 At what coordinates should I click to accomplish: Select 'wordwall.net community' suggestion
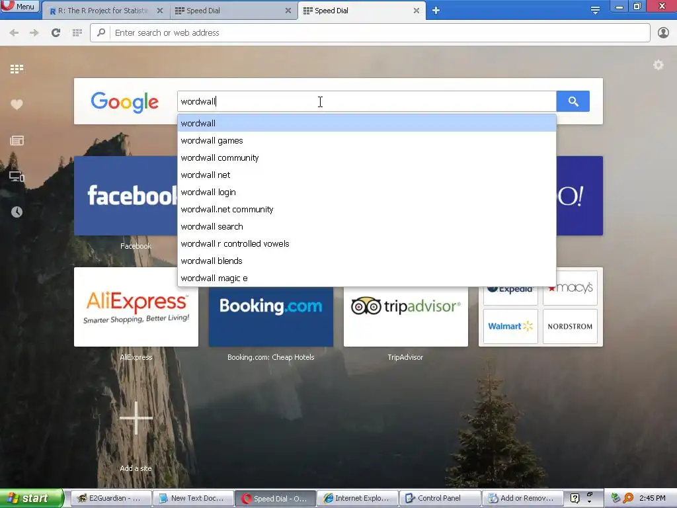coord(366,210)
